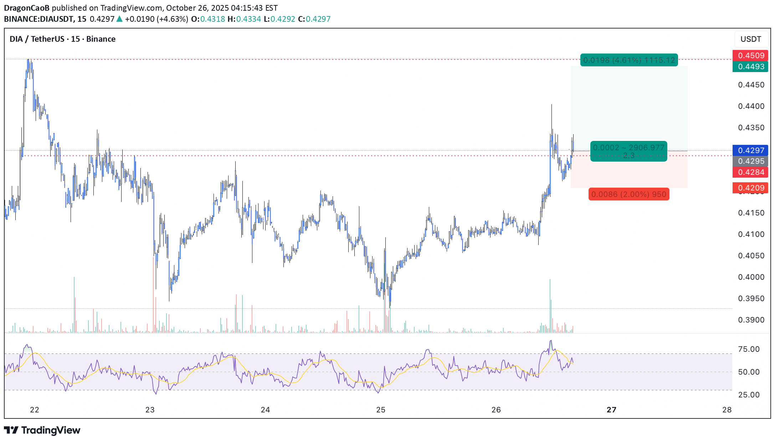
Task: Select the red 0.4509 price label
Action: (750, 55)
